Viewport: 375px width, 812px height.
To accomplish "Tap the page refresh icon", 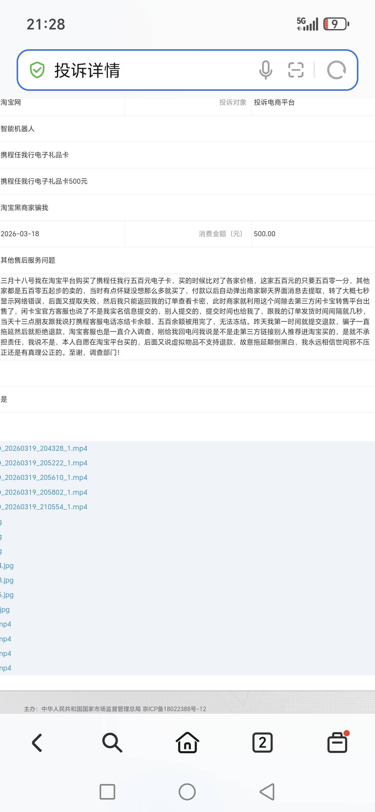I will click(336, 70).
